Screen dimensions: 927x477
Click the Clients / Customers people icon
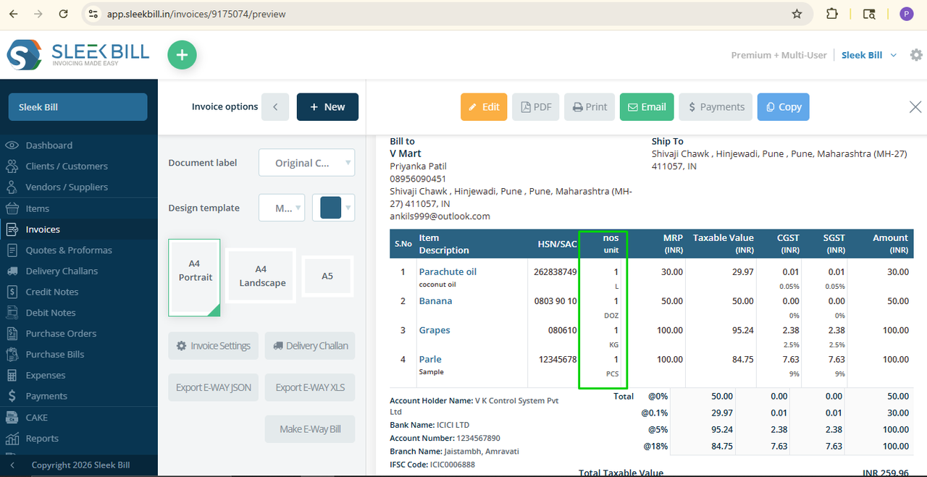[12, 166]
